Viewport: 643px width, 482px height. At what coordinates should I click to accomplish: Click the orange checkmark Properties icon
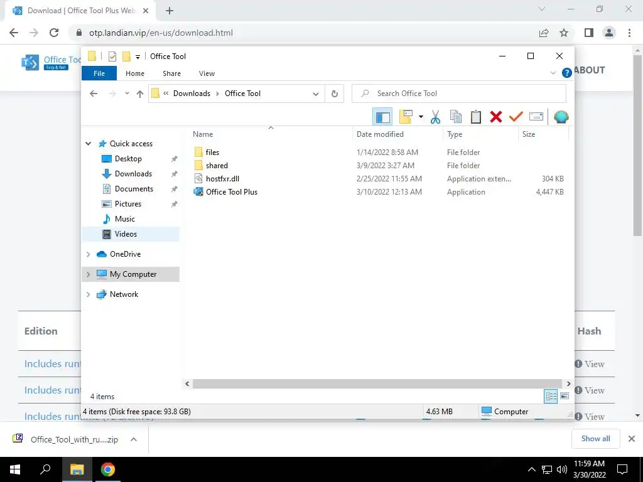pos(516,117)
